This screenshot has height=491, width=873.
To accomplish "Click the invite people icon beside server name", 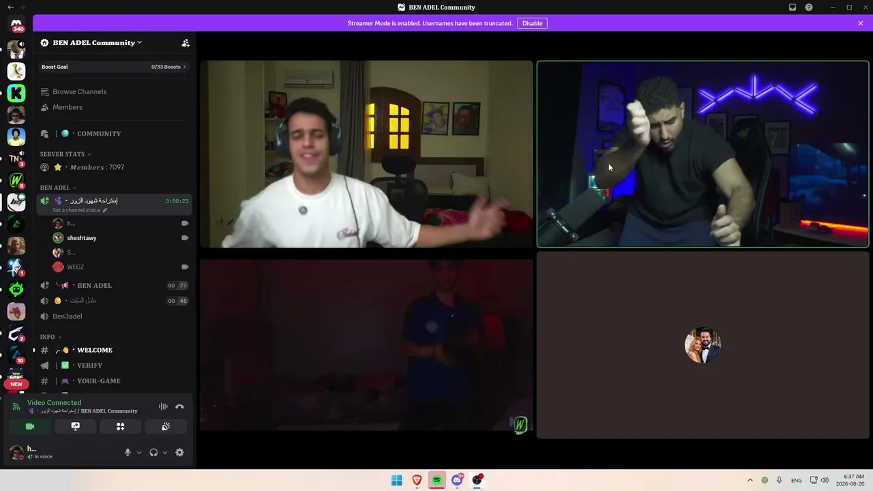I will [x=186, y=42].
